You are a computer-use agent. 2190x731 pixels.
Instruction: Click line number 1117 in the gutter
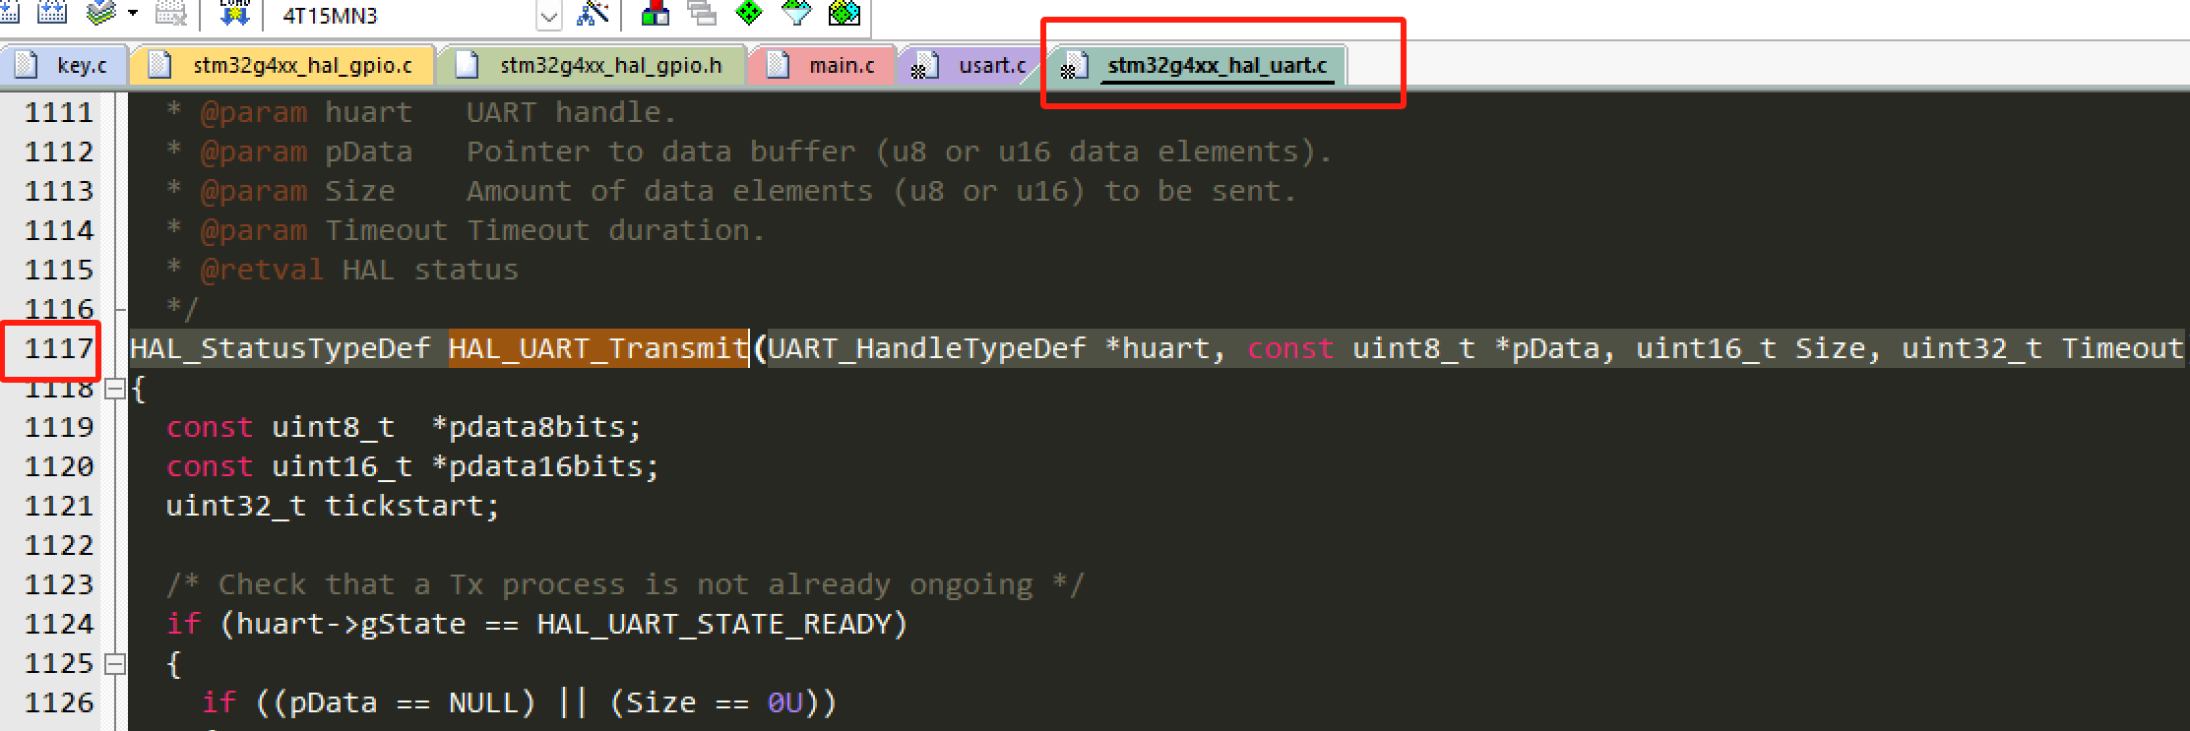(59, 348)
